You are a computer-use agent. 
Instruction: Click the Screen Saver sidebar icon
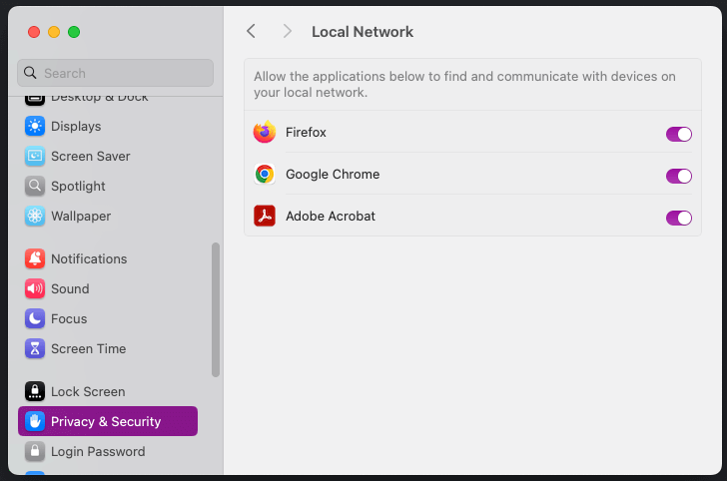35,157
